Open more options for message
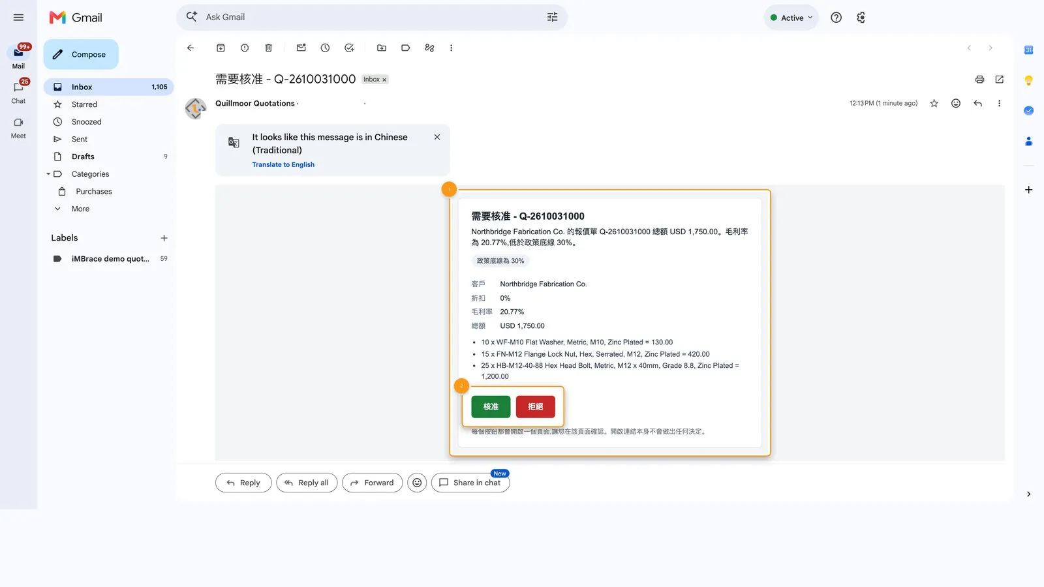1044x587 pixels. click(999, 103)
